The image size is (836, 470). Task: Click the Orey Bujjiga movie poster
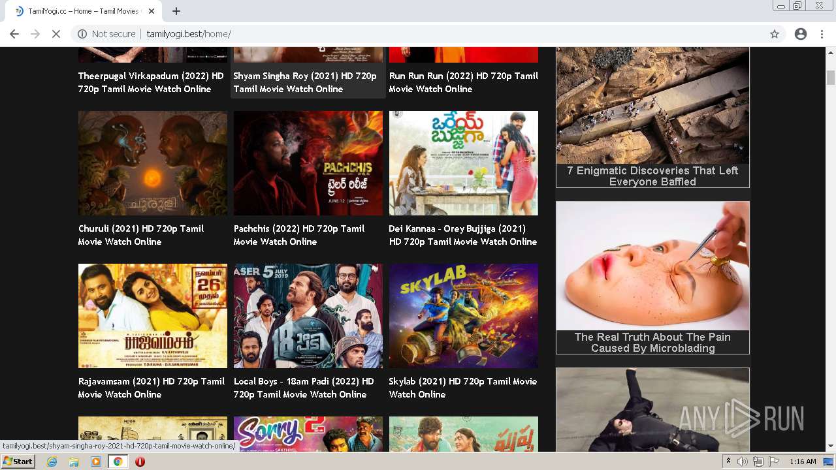pyautogui.click(x=464, y=163)
